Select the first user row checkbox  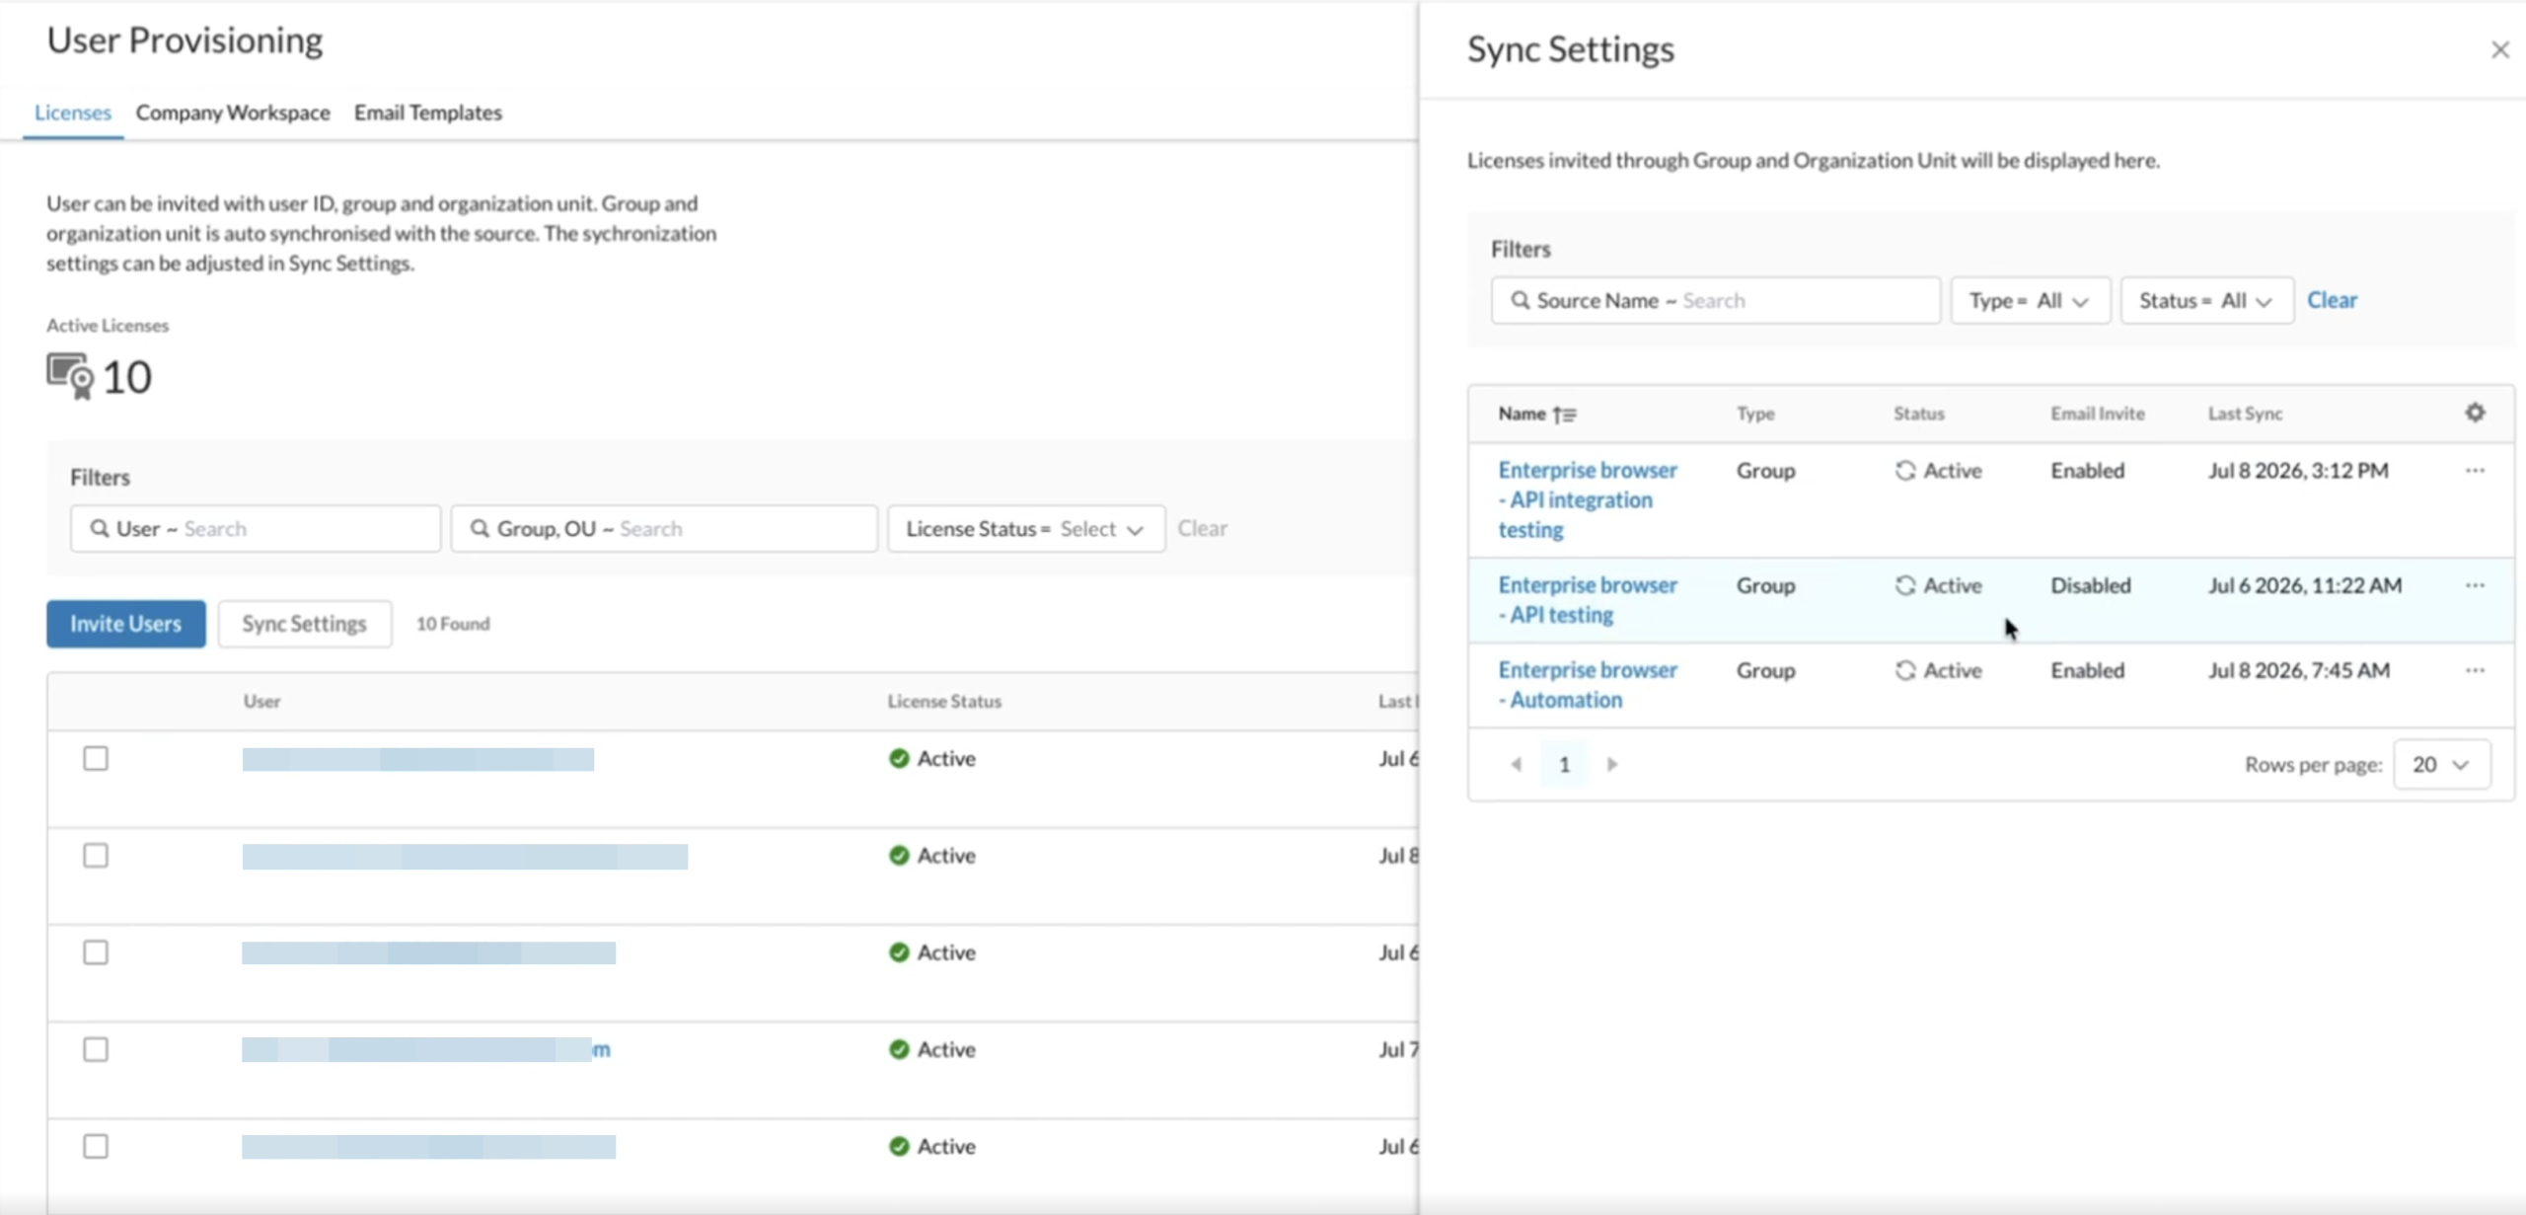(96, 758)
